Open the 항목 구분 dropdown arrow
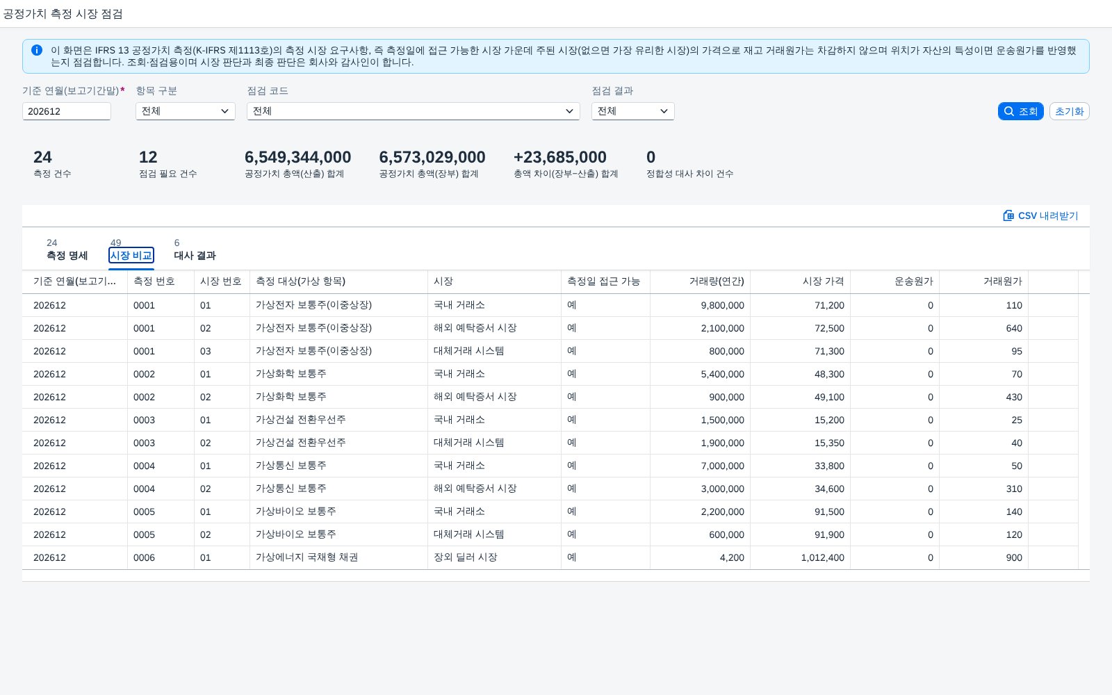Screen dimensions: 1112x695 pos(224,111)
